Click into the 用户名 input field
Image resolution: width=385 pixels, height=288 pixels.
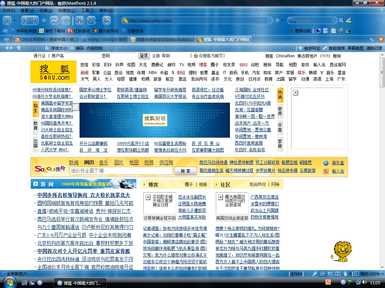tap(82, 56)
